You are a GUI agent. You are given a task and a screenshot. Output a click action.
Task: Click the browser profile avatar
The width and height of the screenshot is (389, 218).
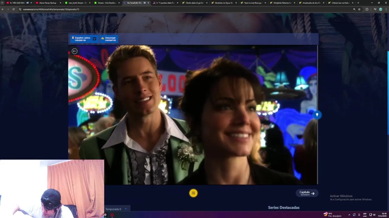click(380, 9)
